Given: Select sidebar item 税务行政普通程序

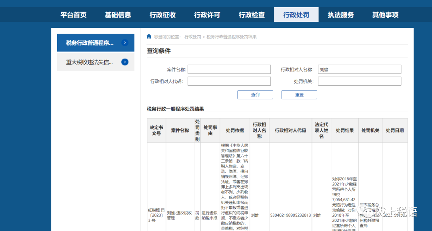Looking at the screenshot, I should [x=96, y=43].
